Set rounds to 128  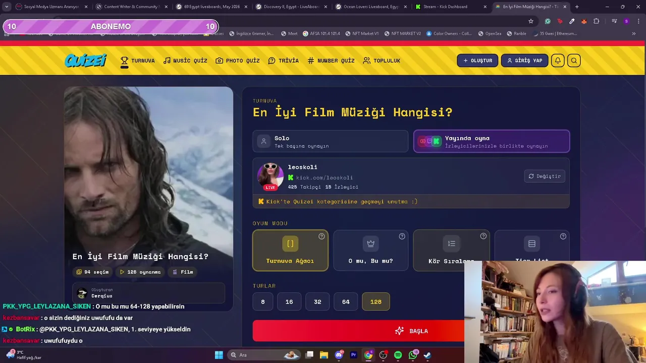click(376, 301)
